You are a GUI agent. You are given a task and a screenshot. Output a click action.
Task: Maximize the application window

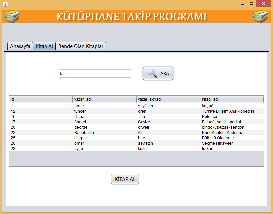click(x=252, y=4)
